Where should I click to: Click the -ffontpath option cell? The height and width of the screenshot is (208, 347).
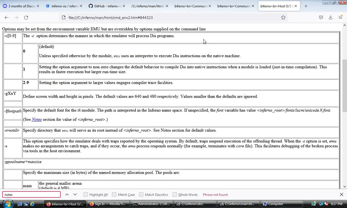tap(13, 113)
